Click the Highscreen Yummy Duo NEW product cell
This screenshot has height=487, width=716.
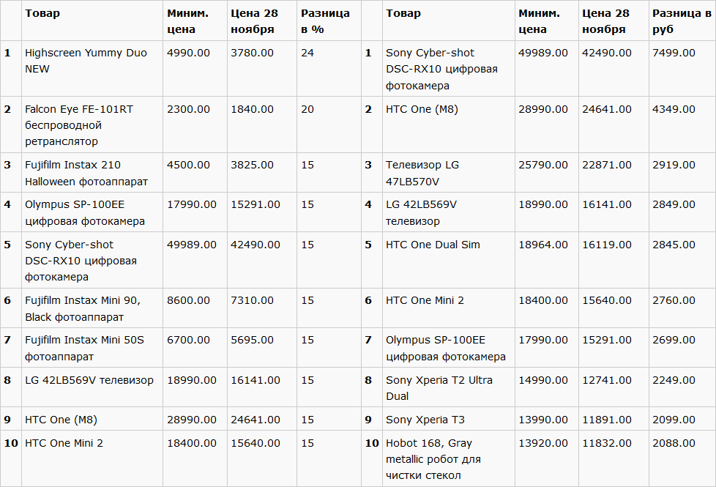point(86,61)
